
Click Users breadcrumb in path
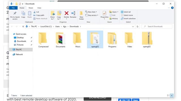pos(57,26)
